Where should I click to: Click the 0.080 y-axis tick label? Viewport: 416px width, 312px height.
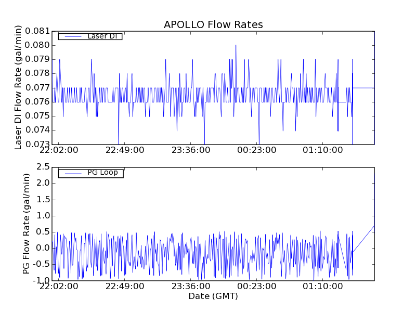[x=37, y=45]
